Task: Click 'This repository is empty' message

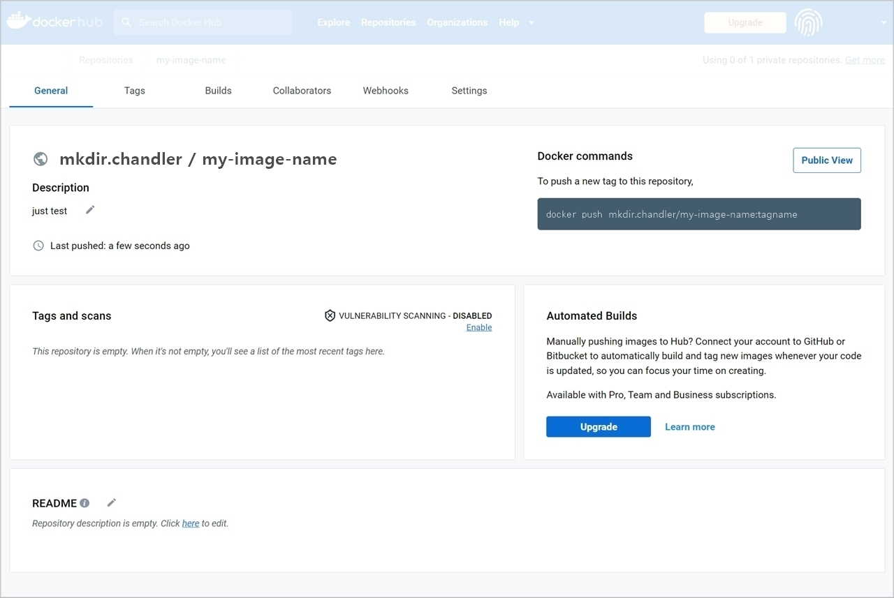Action: point(209,351)
